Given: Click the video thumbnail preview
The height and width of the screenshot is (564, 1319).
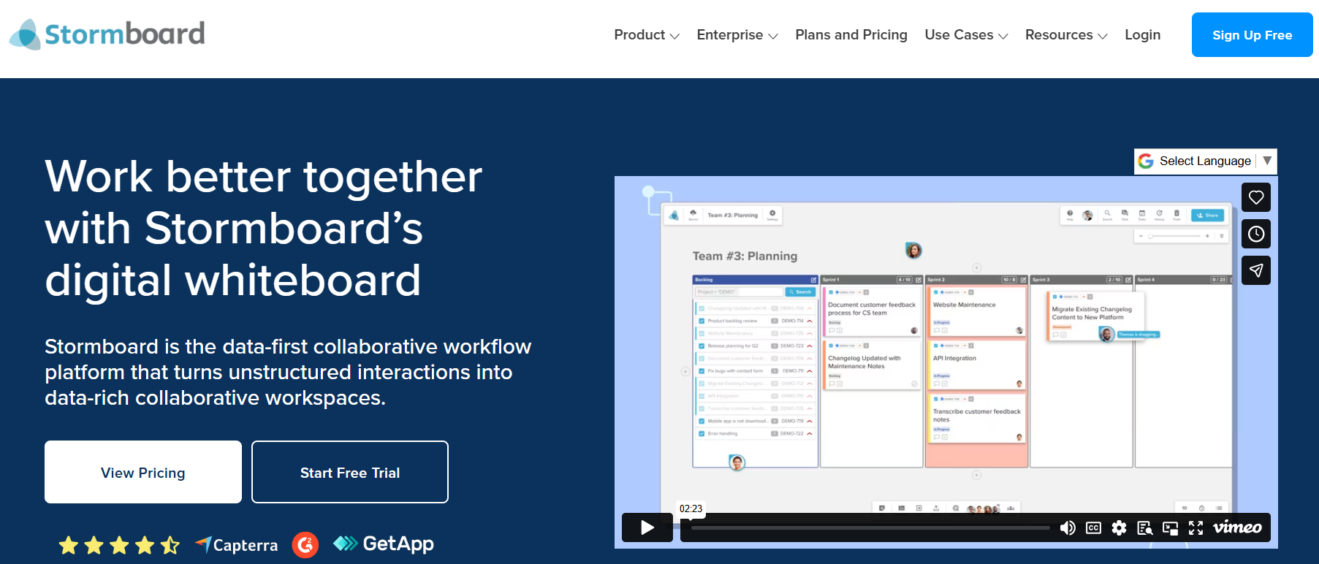Looking at the screenshot, I should 946,362.
